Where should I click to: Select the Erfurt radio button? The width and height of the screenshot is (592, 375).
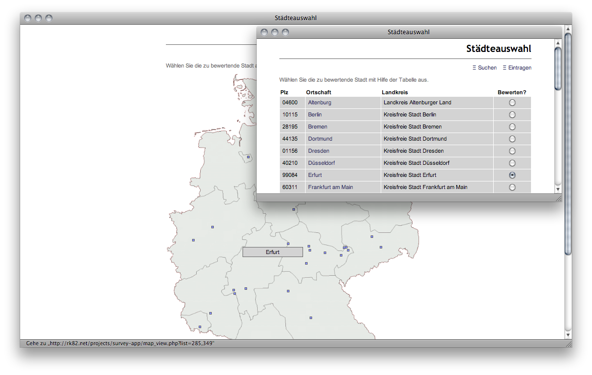(x=512, y=175)
